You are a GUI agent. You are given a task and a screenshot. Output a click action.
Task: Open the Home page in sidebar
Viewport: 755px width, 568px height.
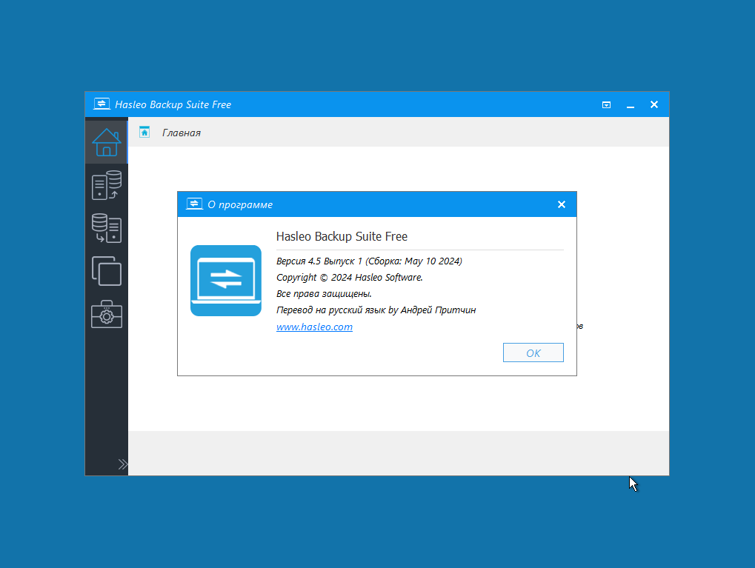click(107, 142)
